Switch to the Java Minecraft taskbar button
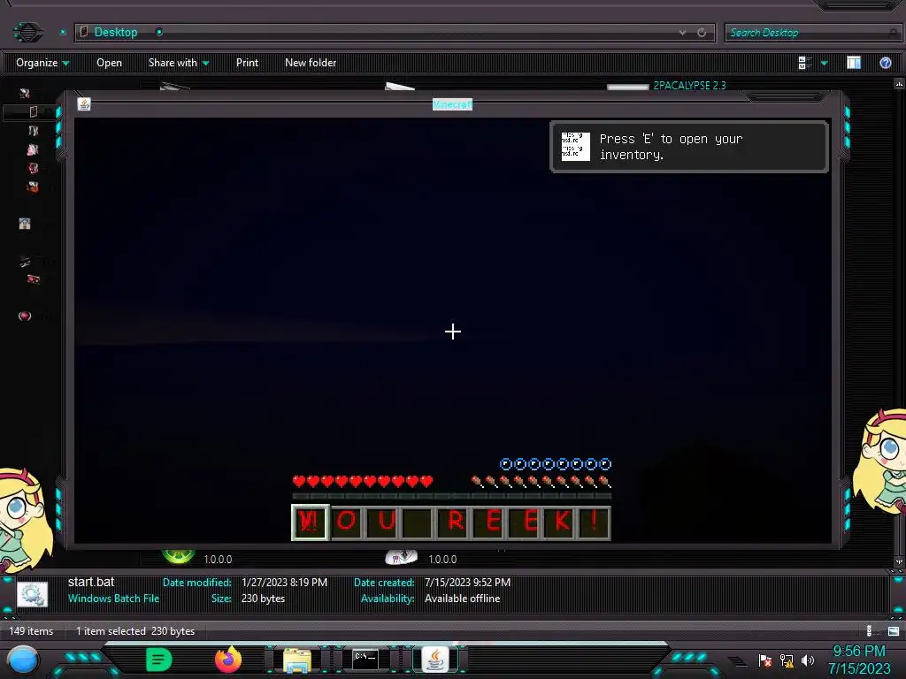 click(435, 660)
